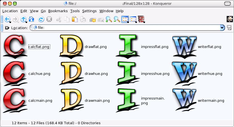Click the Stop loading icon
234x127 pixels.
click(x=49, y=19)
